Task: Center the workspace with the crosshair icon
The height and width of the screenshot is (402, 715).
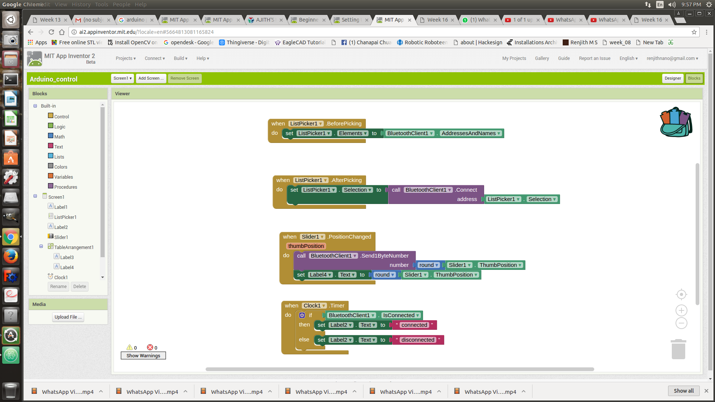Action: pos(681,294)
